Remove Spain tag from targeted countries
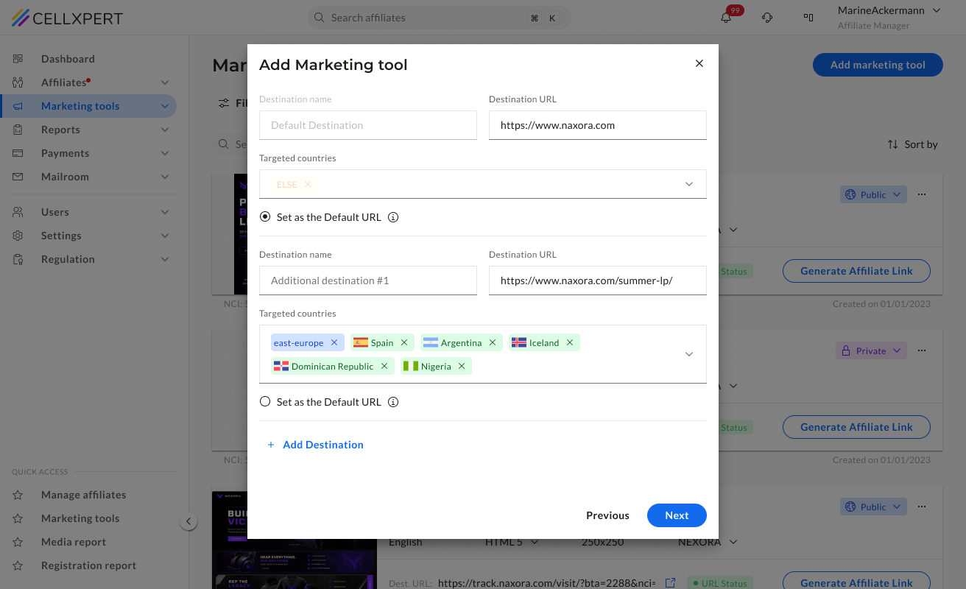 tap(404, 342)
